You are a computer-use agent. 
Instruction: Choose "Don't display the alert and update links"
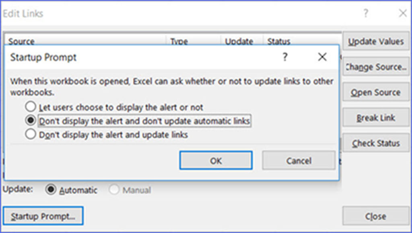(30, 135)
